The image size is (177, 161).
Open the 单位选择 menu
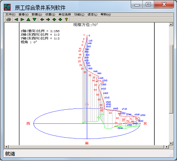point(64,14)
